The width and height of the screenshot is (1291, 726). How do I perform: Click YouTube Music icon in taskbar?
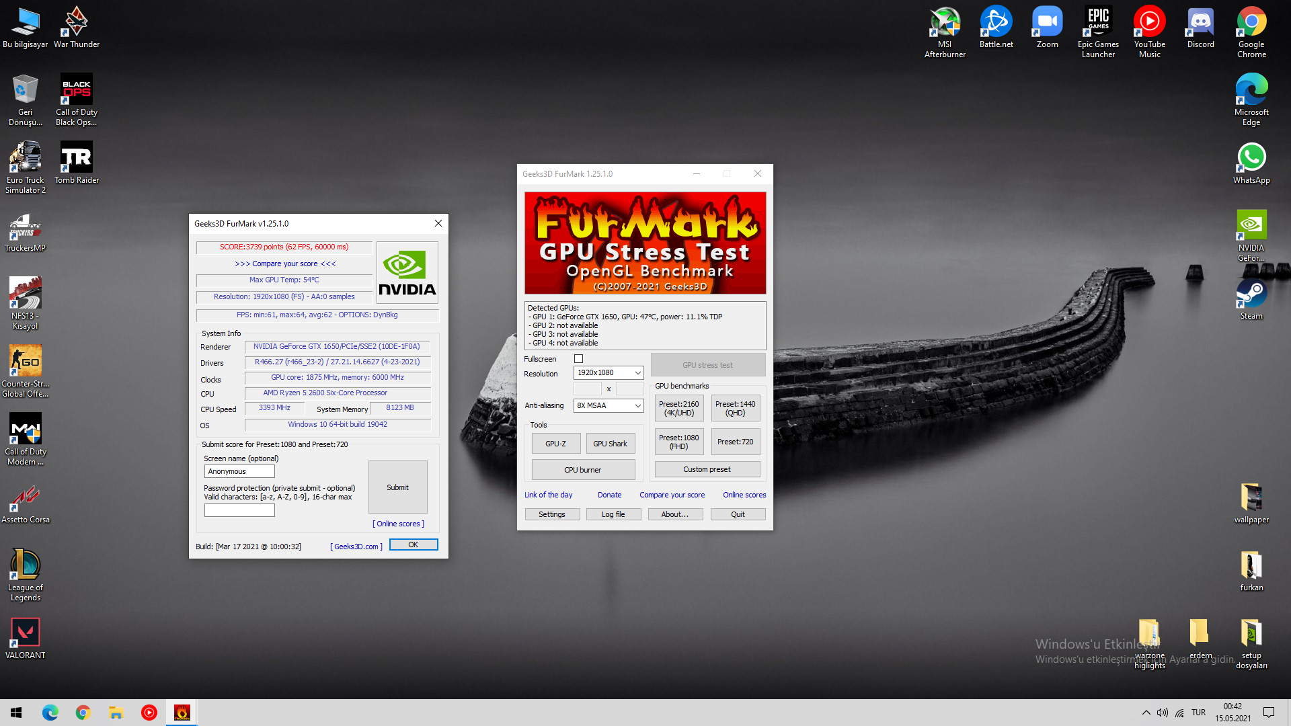tap(149, 713)
